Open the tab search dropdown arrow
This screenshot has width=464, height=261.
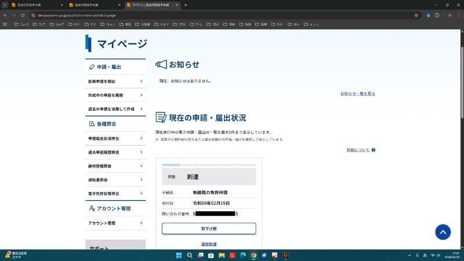[x=5, y=5]
